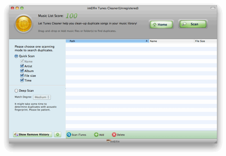Zoom the window with the green button
Viewport: 226px width, 156px height.
22,8
